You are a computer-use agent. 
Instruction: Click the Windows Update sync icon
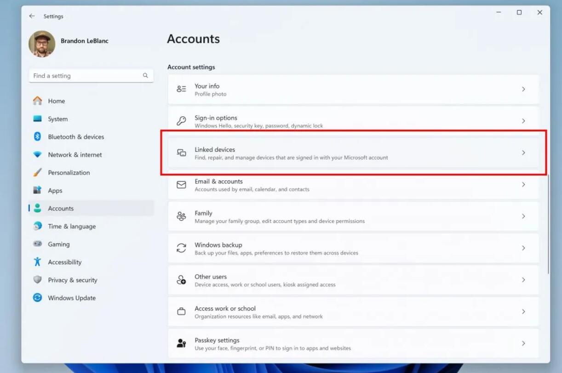click(x=38, y=298)
